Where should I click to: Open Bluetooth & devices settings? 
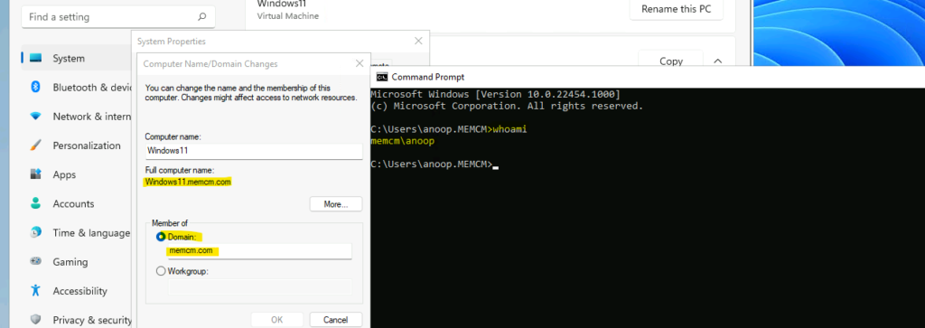click(77, 88)
